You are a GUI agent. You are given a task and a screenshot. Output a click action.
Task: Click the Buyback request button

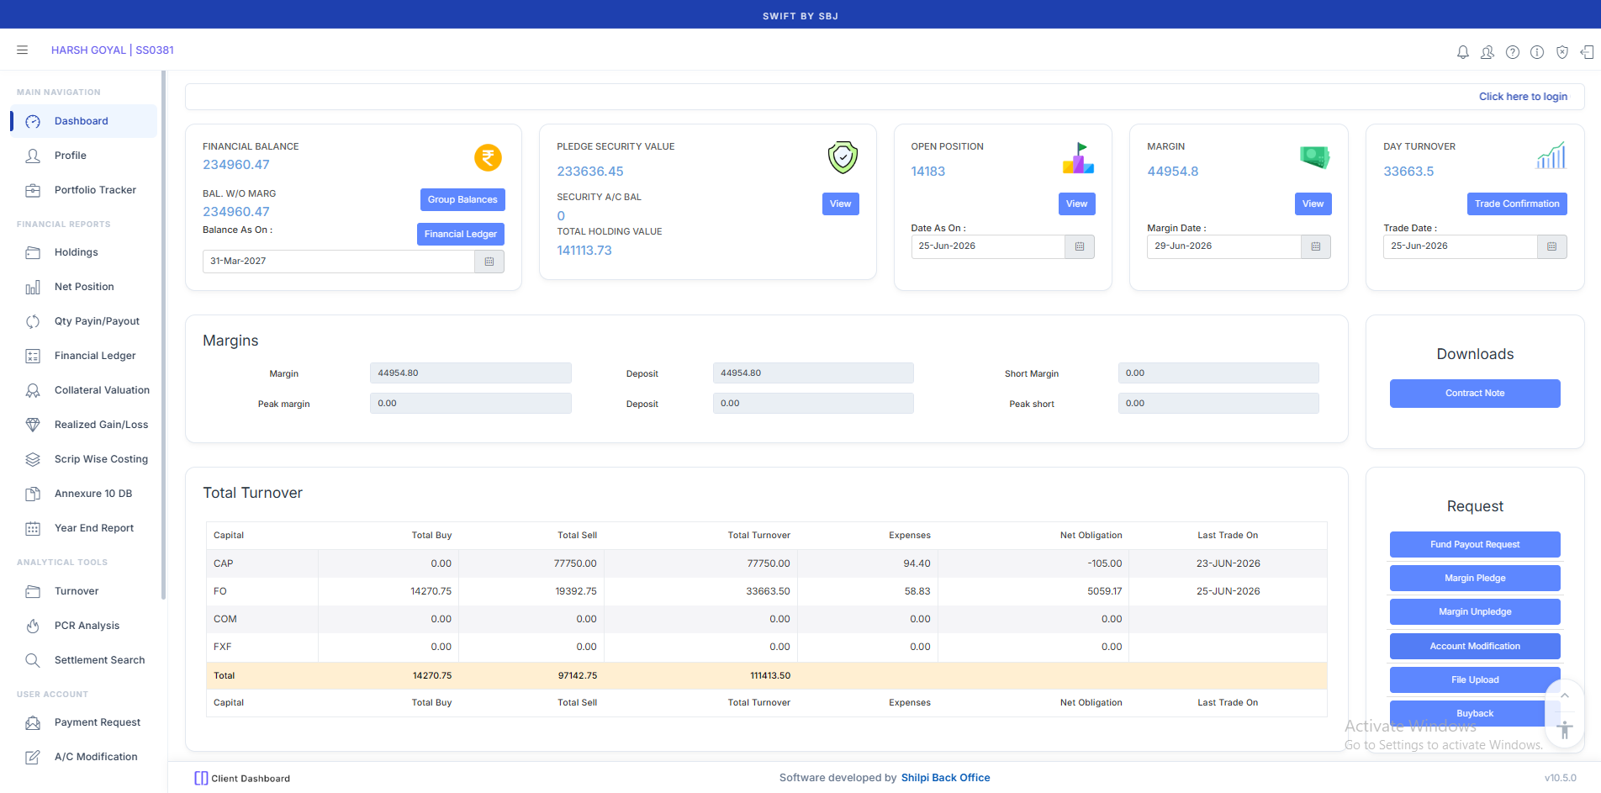(1475, 714)
